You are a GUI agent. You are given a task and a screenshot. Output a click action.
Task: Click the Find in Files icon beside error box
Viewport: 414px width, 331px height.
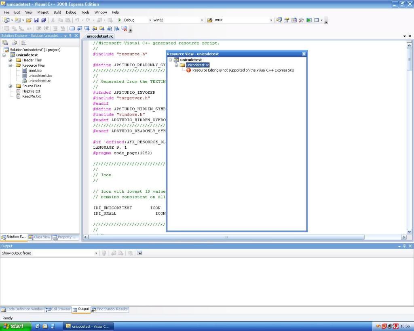tap(210, 20)
